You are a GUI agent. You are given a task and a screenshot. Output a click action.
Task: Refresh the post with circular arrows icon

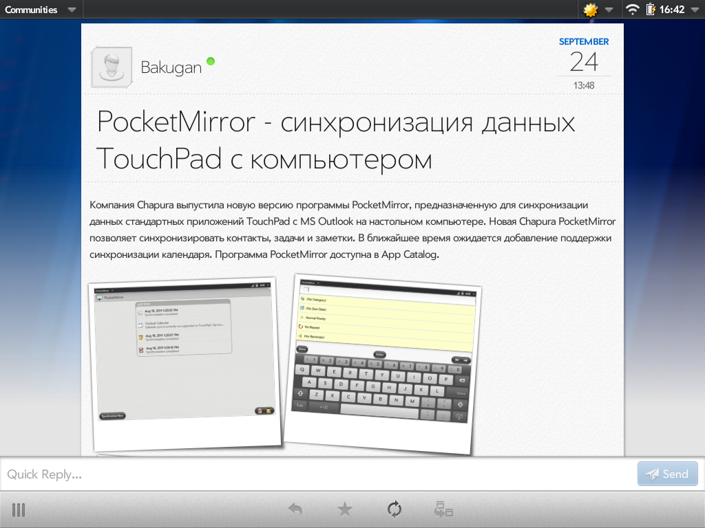point(394,509)
